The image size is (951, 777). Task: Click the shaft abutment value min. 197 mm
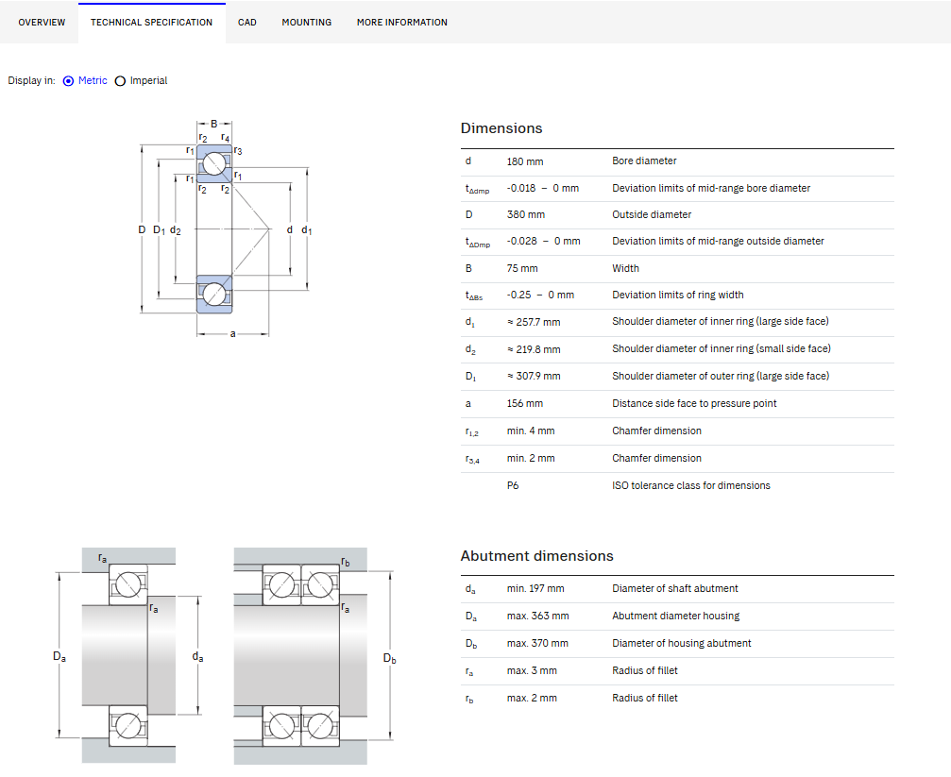coord(535,588)
